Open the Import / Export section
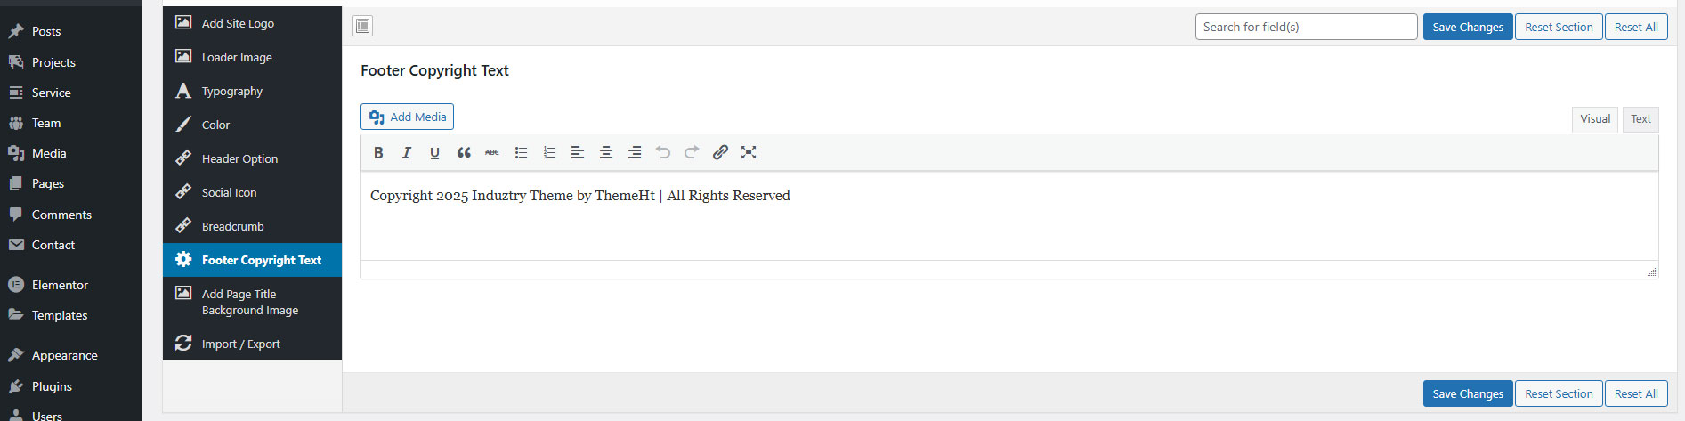This screenshot has height=421, width=1685. pos(240,344)
